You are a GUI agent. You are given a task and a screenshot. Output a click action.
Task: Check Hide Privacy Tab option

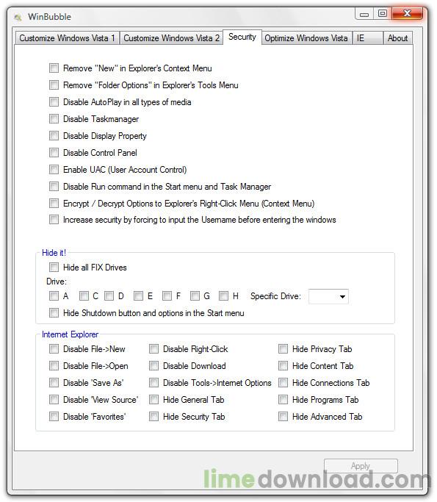(283, 348)
